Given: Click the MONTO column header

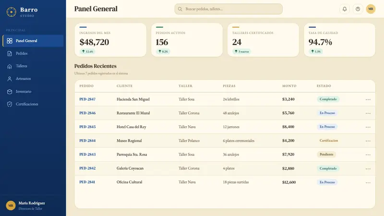Looking at the screenshot, I should tap(289, 86).
